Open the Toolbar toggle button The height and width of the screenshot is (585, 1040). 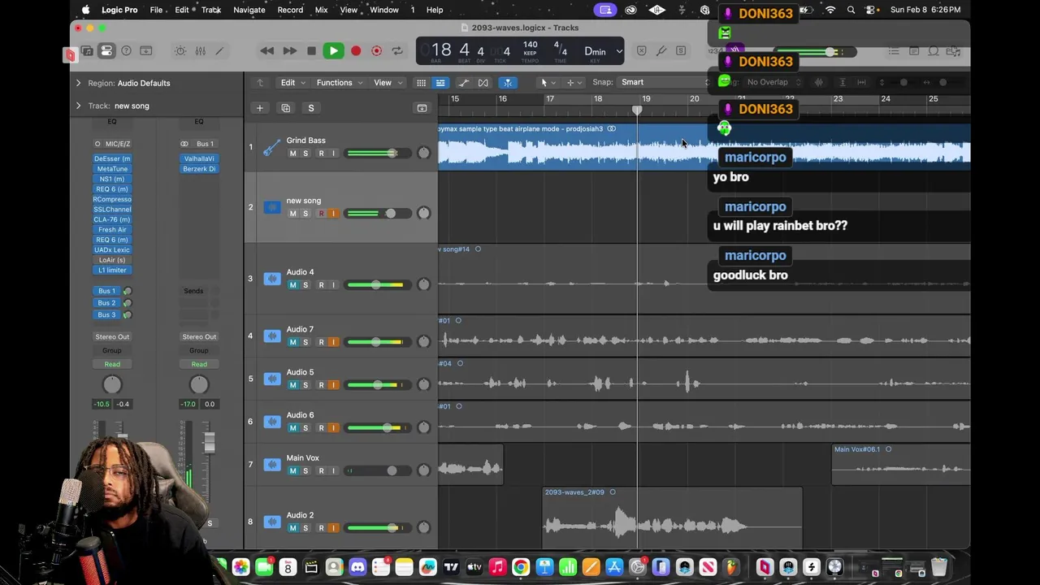(146, 51)
